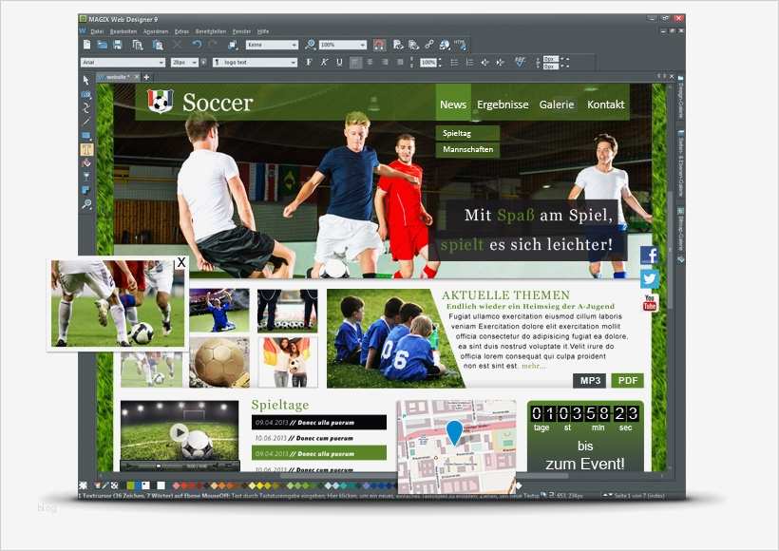
Task: Justify text alignment
Action: pos(401,62)
